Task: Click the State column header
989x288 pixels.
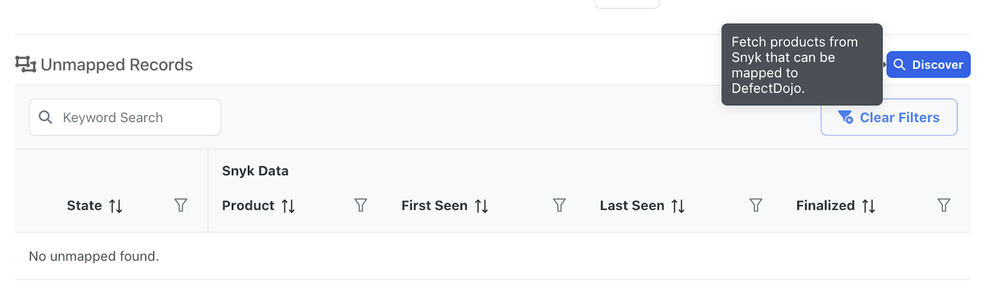Action: click(84, 205)
